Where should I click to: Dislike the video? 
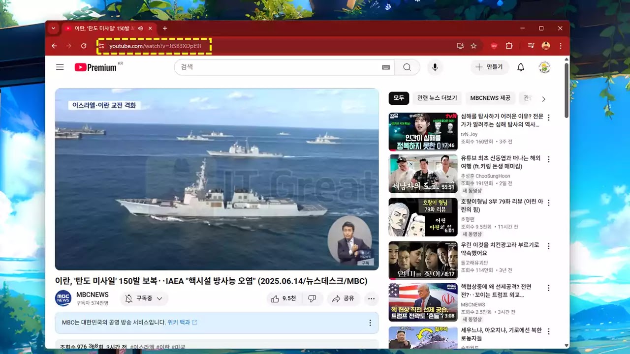pyautogui.click(x=312, y=298)
